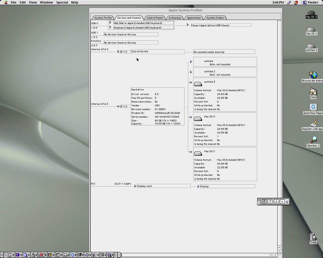Expand the DVD-R/CD-RW drive ID details

pyautogui.click(x=118, y=52)
